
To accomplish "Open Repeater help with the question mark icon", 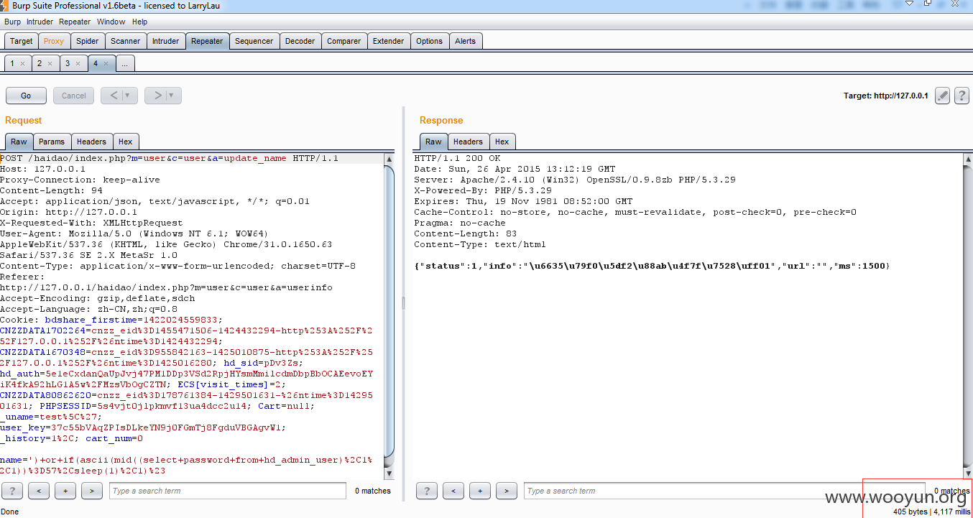I will click(962, 96).
